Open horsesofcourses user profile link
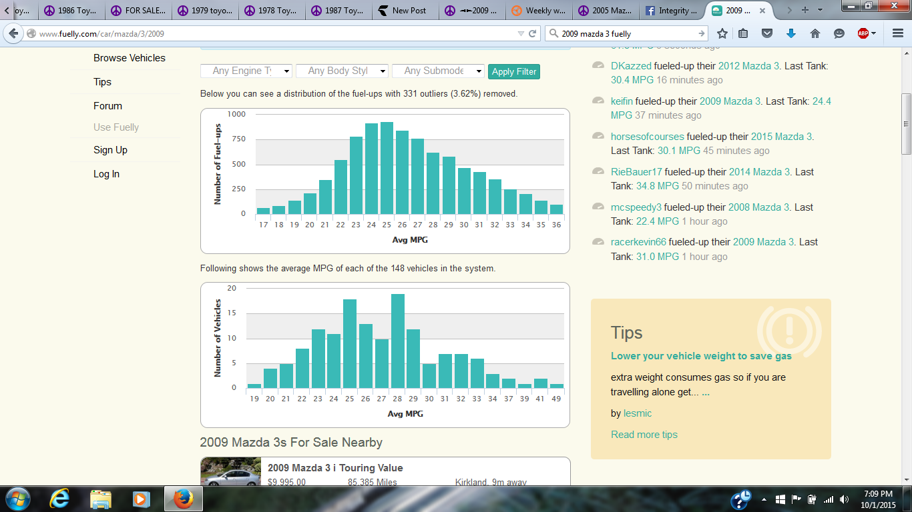This screenshot has height=512, width=912. click(x=648, y=137)
